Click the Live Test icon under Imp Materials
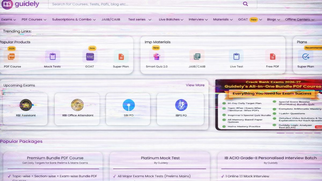 click(x=236, y=57)
